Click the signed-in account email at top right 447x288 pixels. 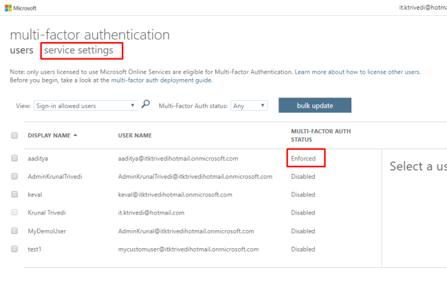click(422, 8)
